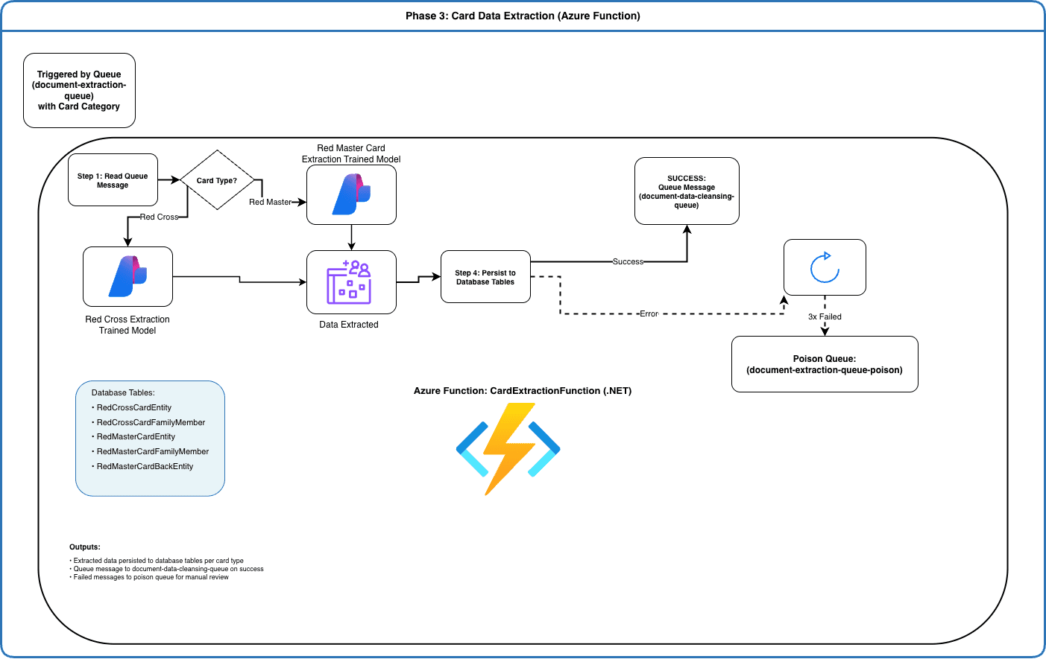Screen dimensions: 1046x659
Task: Click the Red Cross extraction model icon
Action: 127,276
